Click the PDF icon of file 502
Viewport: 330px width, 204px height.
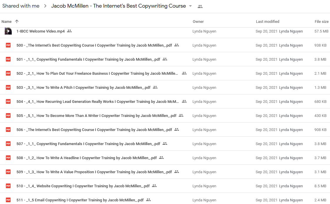[8, 73]
